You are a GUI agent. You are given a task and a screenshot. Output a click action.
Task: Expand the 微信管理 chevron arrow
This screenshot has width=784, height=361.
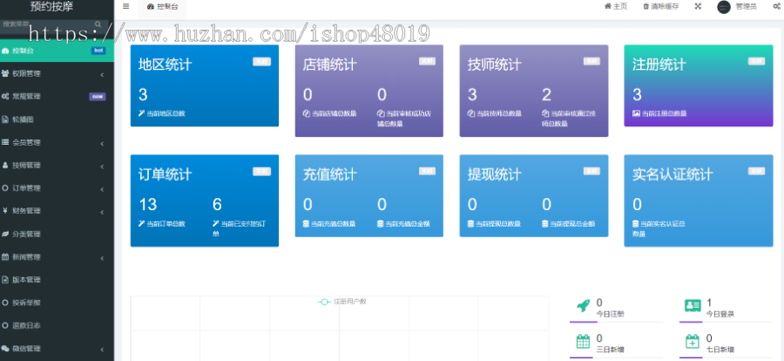point(102,349)
